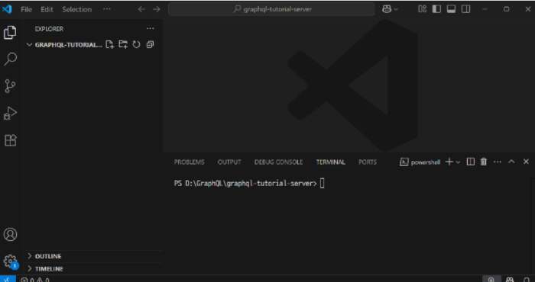535x282 pixels.
Task: Close the terminal panel
Action: [x=526, y=162]
